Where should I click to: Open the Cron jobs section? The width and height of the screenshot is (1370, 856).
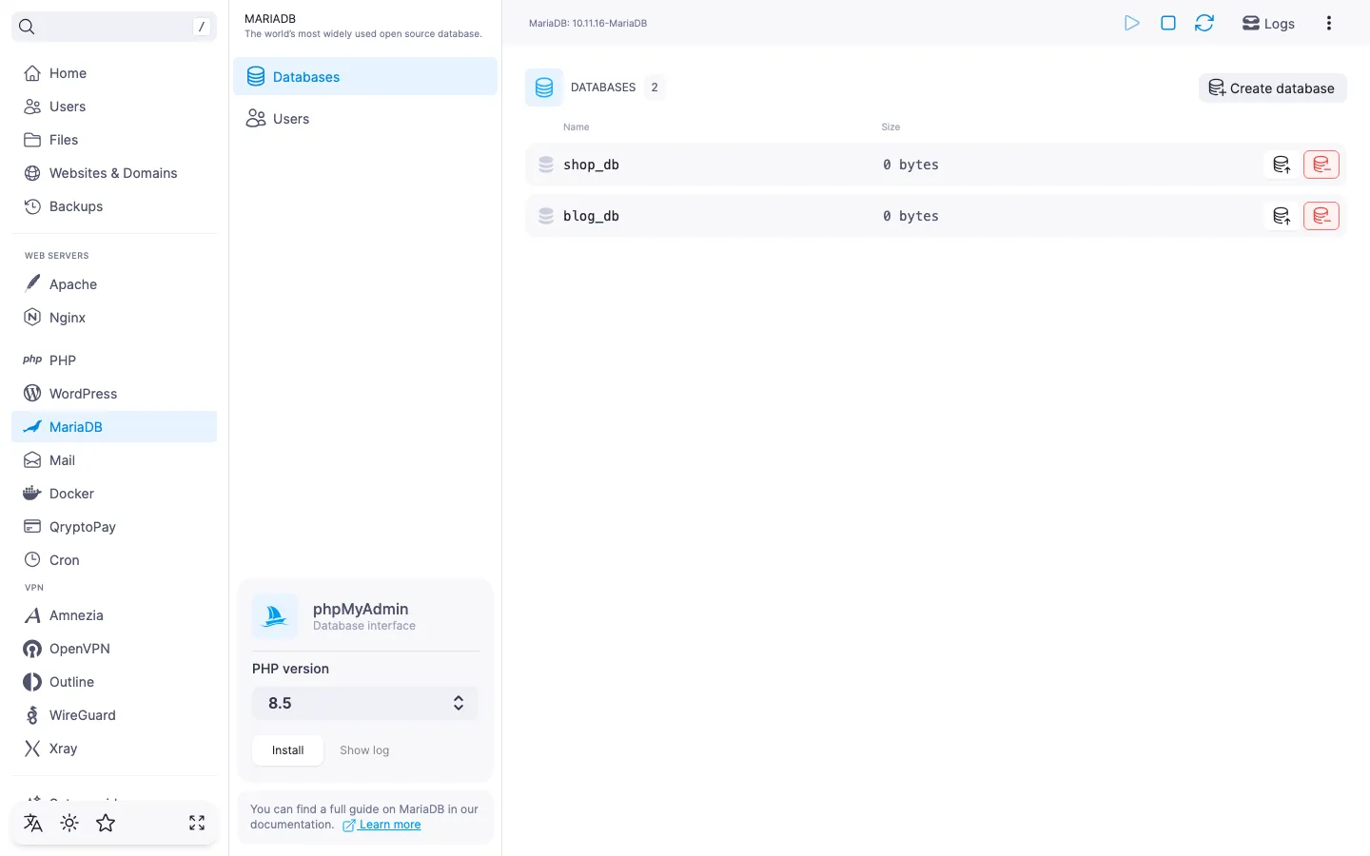tap(114, 560)
